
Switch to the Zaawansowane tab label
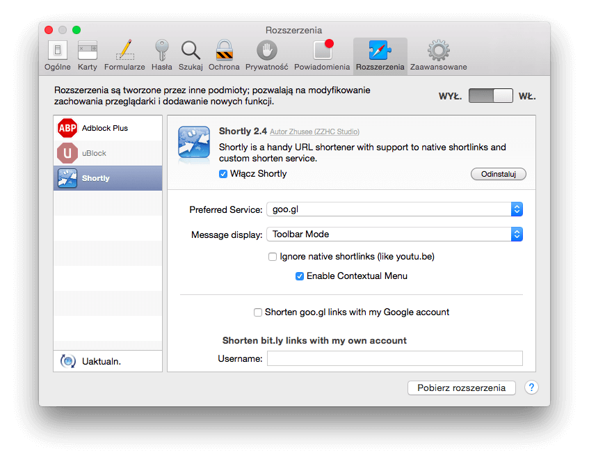pyautogui.click(x=438, y=67)
